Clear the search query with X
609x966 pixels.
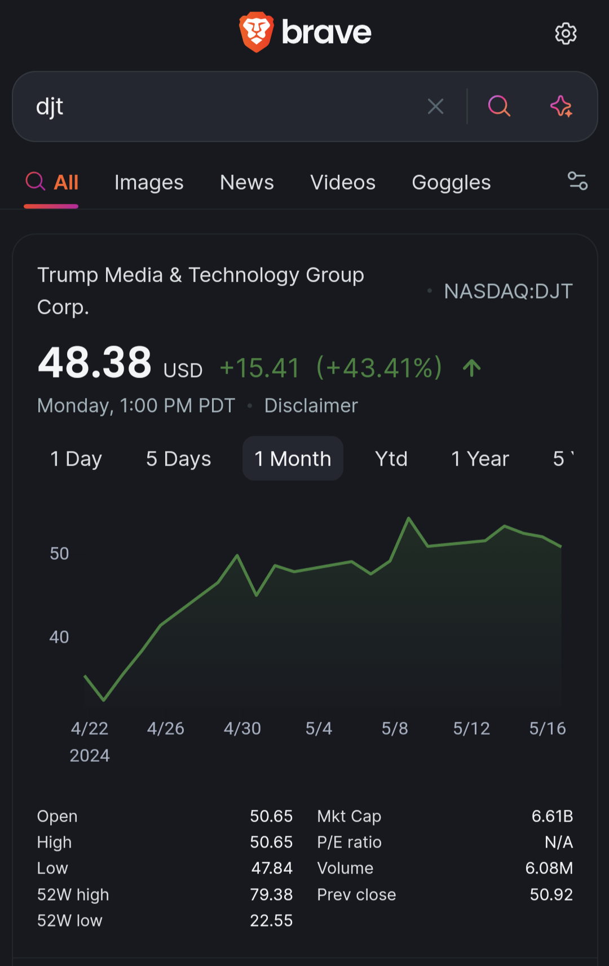[435, 106]
